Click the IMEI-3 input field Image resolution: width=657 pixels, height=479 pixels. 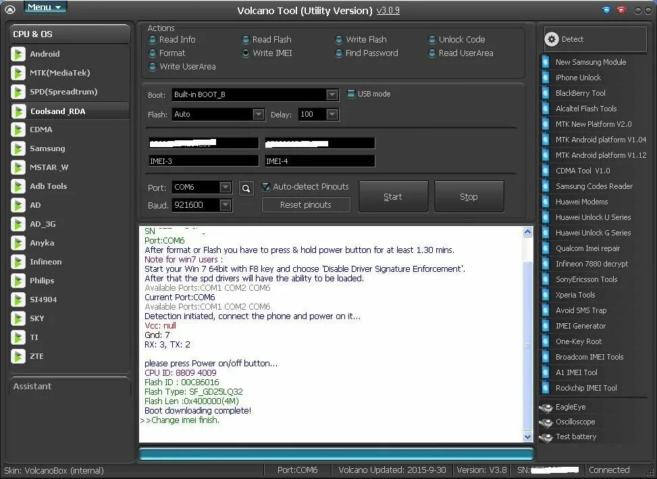(204, 161)
